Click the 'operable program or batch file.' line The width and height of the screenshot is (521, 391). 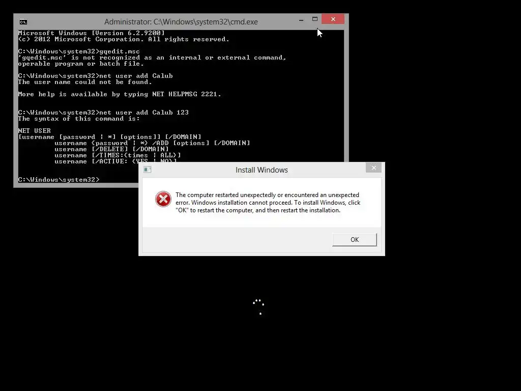tap(81, 64)
